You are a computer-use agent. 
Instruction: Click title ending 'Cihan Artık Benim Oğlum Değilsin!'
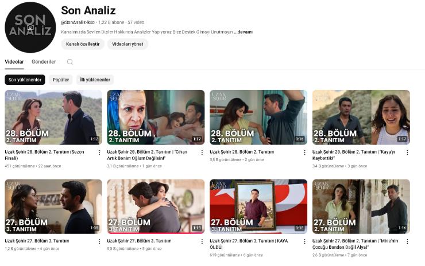147,155
